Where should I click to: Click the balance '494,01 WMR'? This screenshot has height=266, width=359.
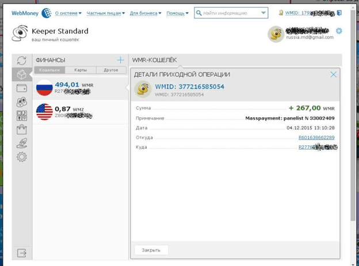(74, 85)
